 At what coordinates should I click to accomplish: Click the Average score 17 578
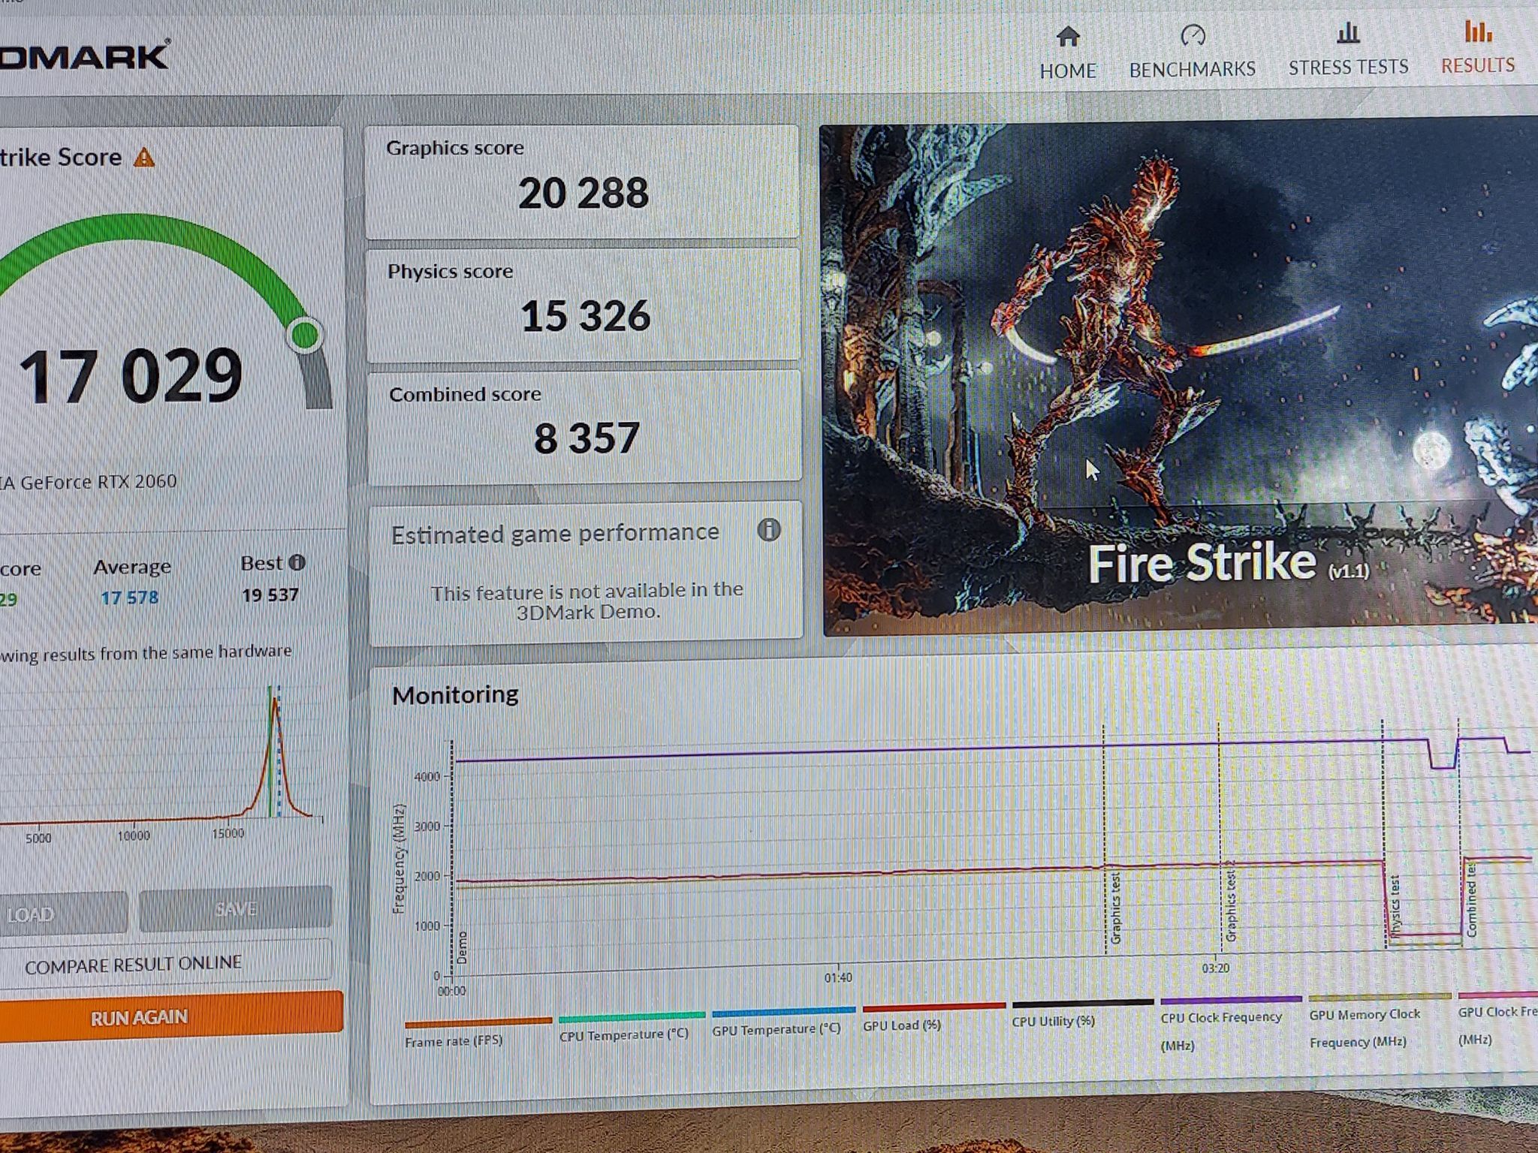pos(130,598)
